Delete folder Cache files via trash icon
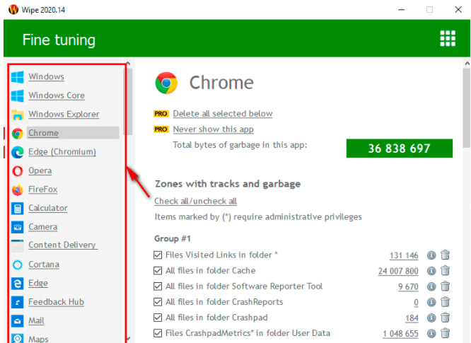The image size is (471, 343). (445, 271)
